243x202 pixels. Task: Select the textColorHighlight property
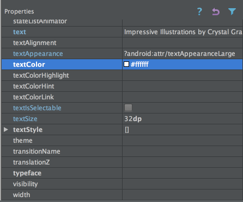[x=41, y=75]
